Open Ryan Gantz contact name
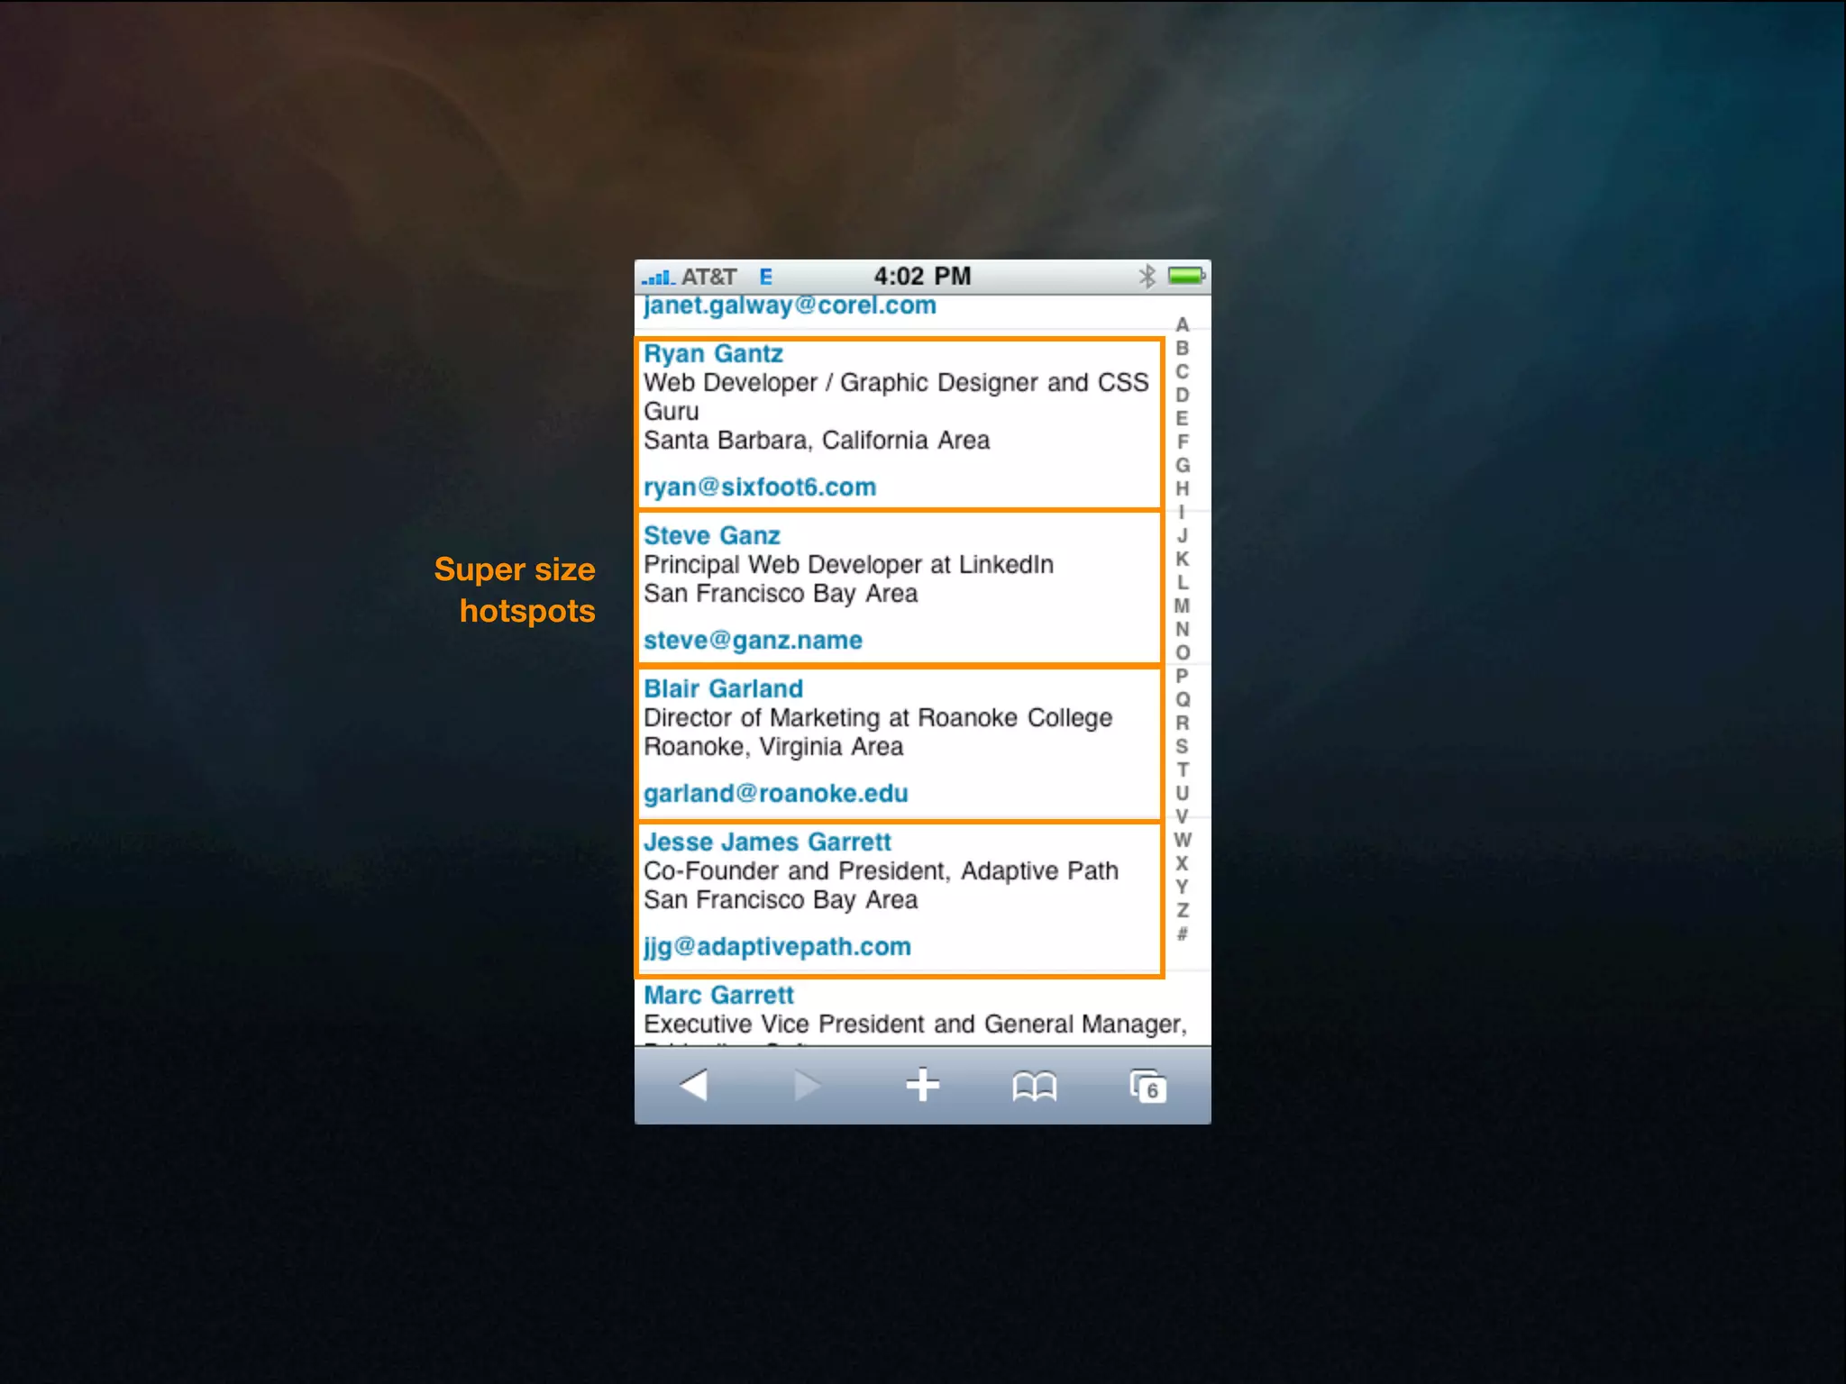 pos(713,354)
